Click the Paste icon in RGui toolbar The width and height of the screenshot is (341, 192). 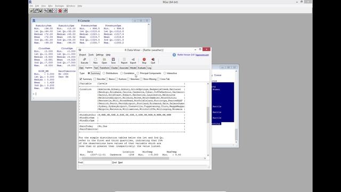(x=50, y=11)
